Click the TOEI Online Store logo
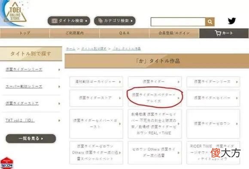Image resolution: width=249 pixels, height=169 pixels. (15, 12)
